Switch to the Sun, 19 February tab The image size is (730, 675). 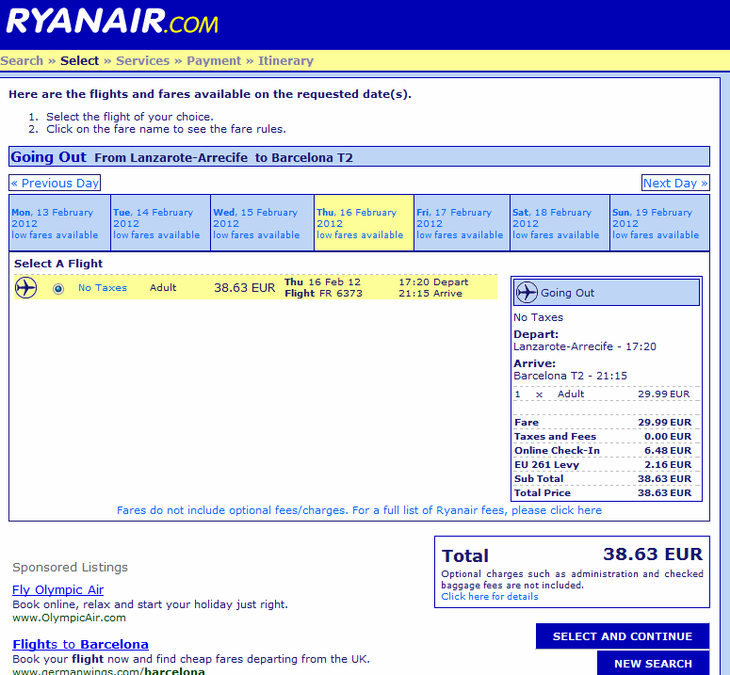[660, 223]
